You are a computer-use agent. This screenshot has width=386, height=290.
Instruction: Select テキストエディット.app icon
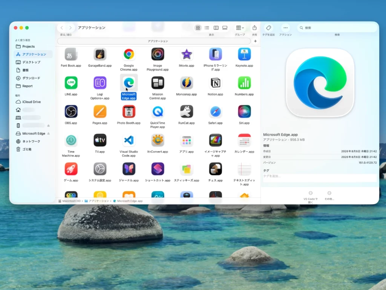[x=244, y=169]
